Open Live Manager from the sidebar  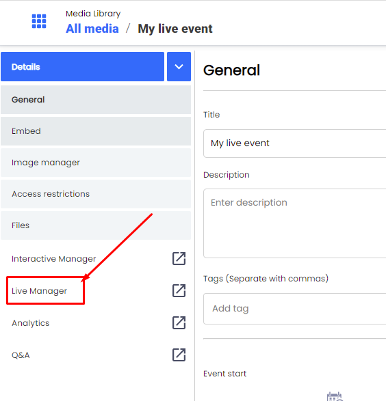pyautogui.click(x=39, y=291)
